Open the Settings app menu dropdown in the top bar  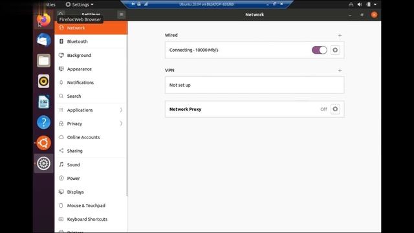coord(80,5)
